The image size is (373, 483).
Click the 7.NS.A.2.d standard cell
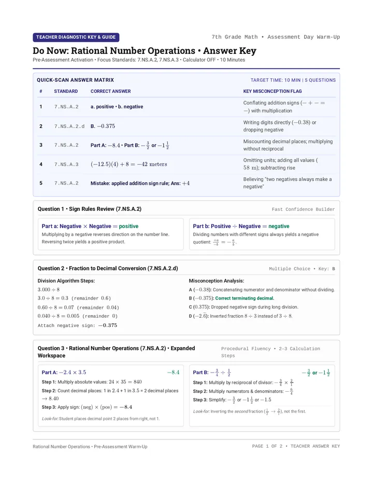pos(69,126)
